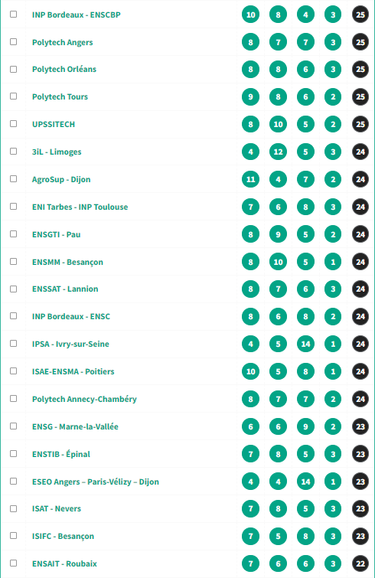Open ESEO Angers – Paris-Vélizy – Dijon link
This screenshot has height=578, width=375.
pyautogui.click(x=96, y=482)
